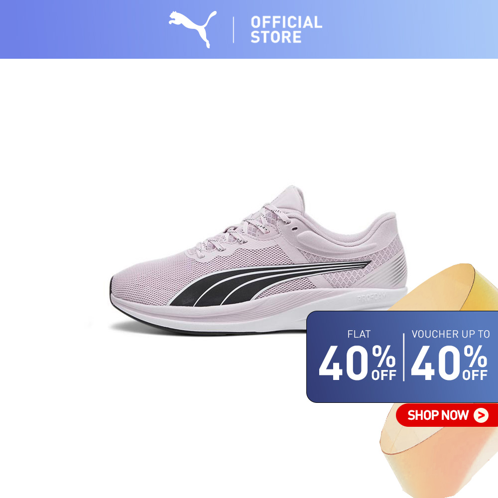The width and height of the screenshot is (498, 498).
Task: Select the flat 40% OFF number
Action: pos(358,363)
